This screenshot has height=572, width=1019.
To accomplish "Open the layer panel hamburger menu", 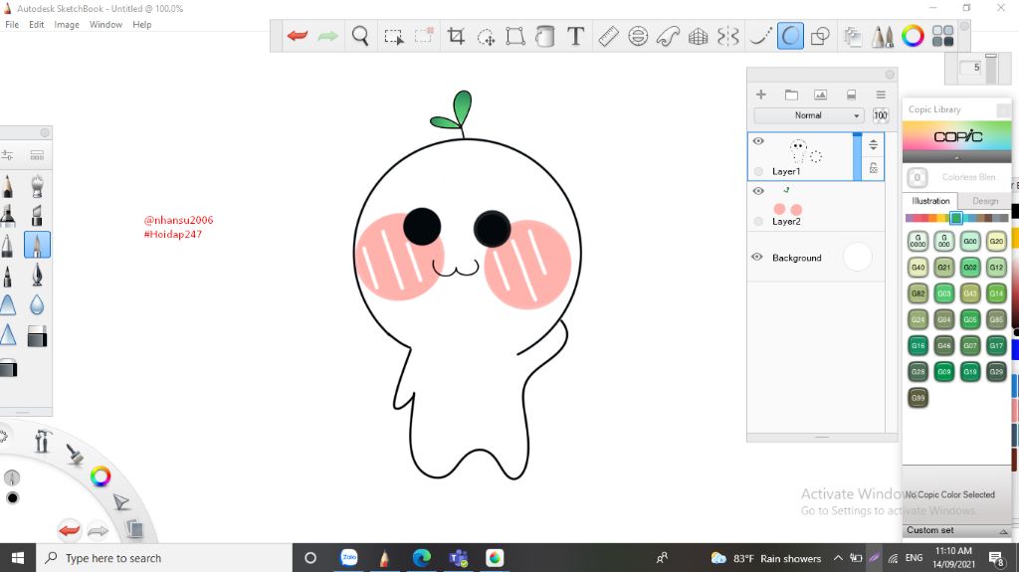I will tap(881, 95).
